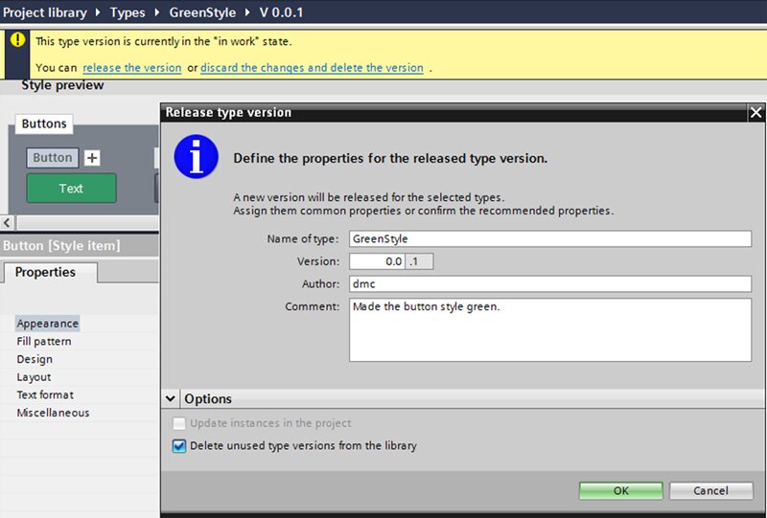Click 'discard the changes and delete the version' link
Viewport: 767px width, 518px height.
coord(313,67)
